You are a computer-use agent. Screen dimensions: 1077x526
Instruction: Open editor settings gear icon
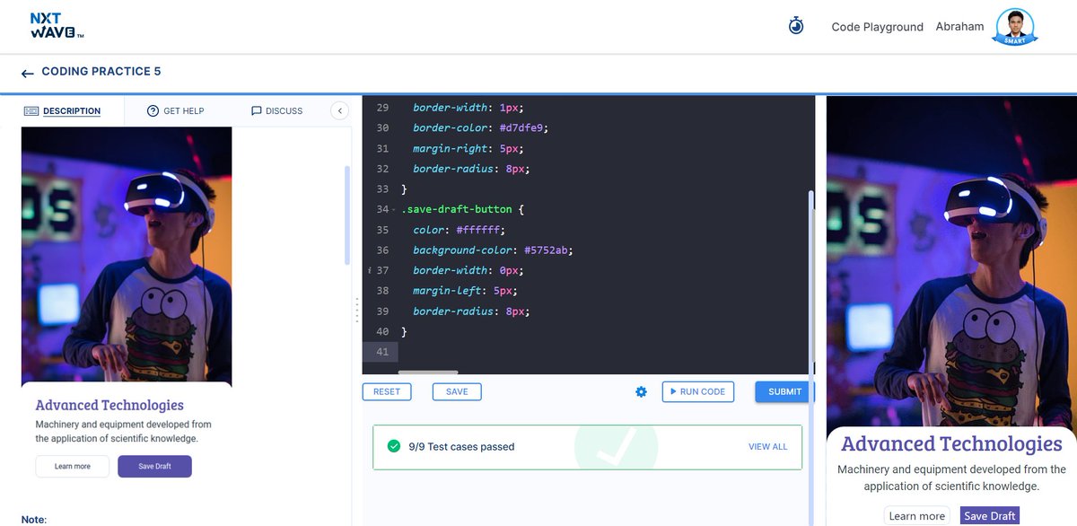tap(641, 391)
